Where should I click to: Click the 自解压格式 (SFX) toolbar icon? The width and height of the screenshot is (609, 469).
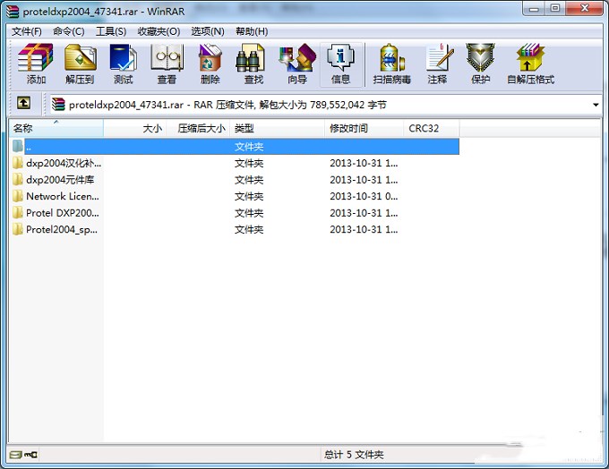(x=530, y=58)
